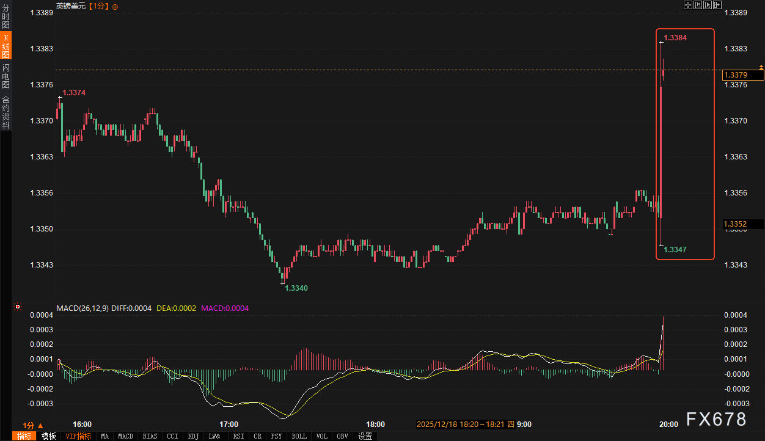
Task: Click the VIP指标 button
Action: [x=78, y=436]
